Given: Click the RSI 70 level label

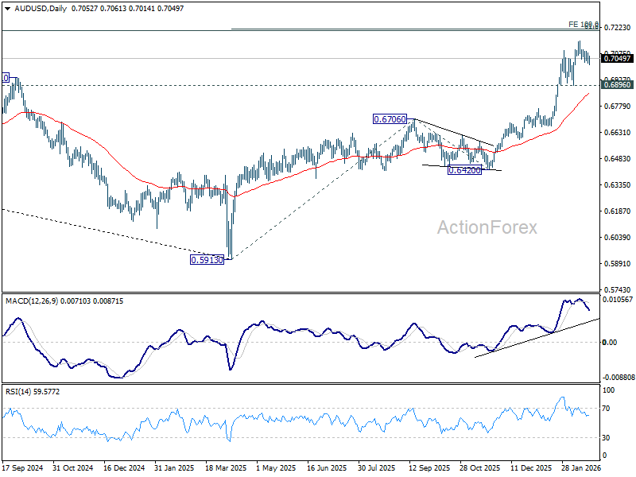Looking at the screenshot, I should coord(606,409).
